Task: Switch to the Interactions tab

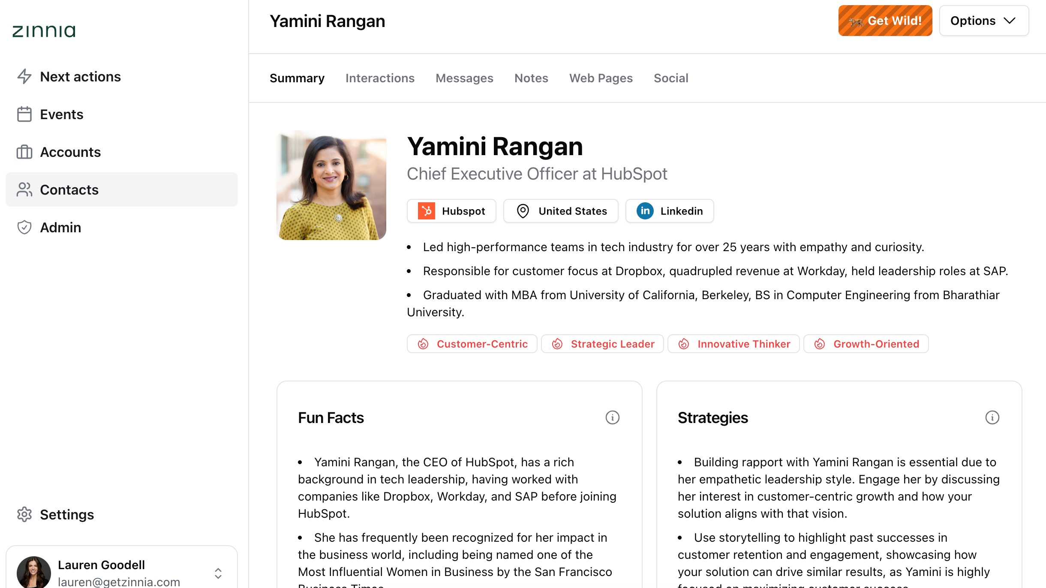Action: point(380,78)
